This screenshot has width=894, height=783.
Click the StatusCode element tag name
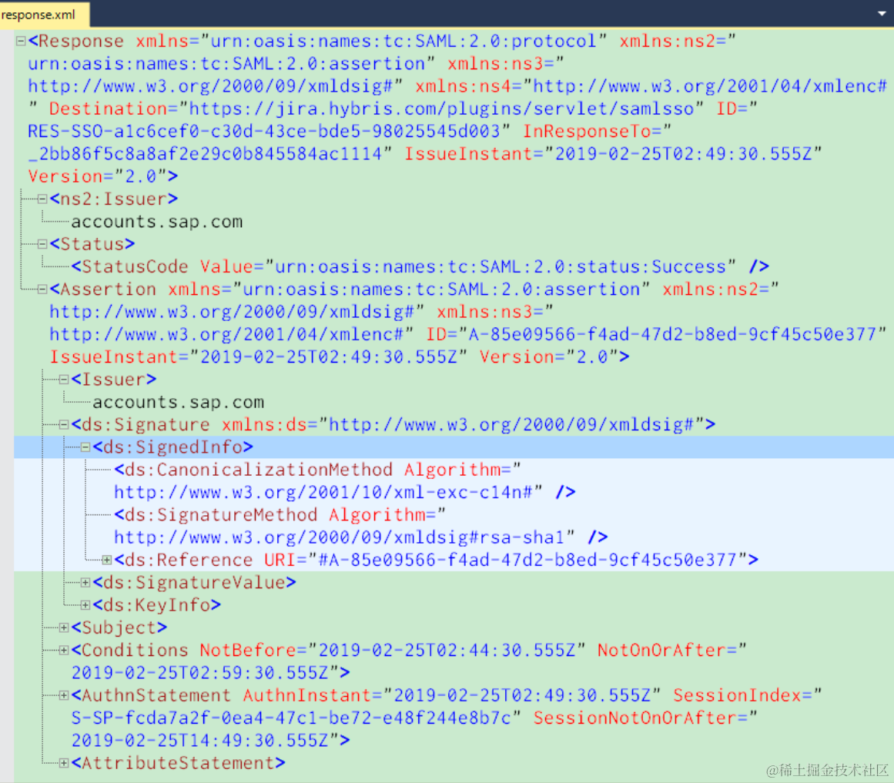pos(135,266)
